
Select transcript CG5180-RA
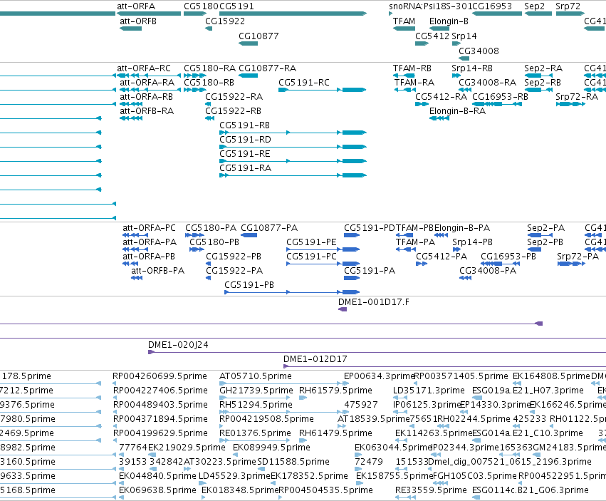[x=209, y=68]
